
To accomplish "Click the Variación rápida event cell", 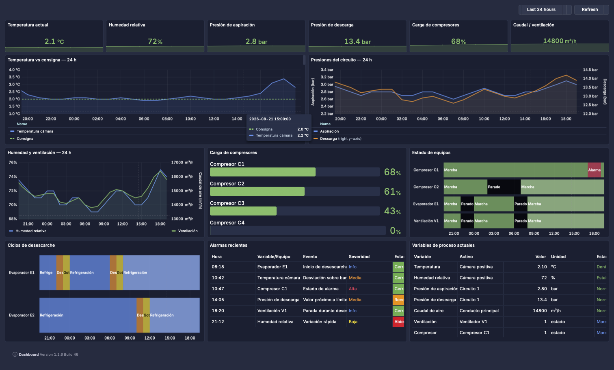I will [x=320, y=322].
